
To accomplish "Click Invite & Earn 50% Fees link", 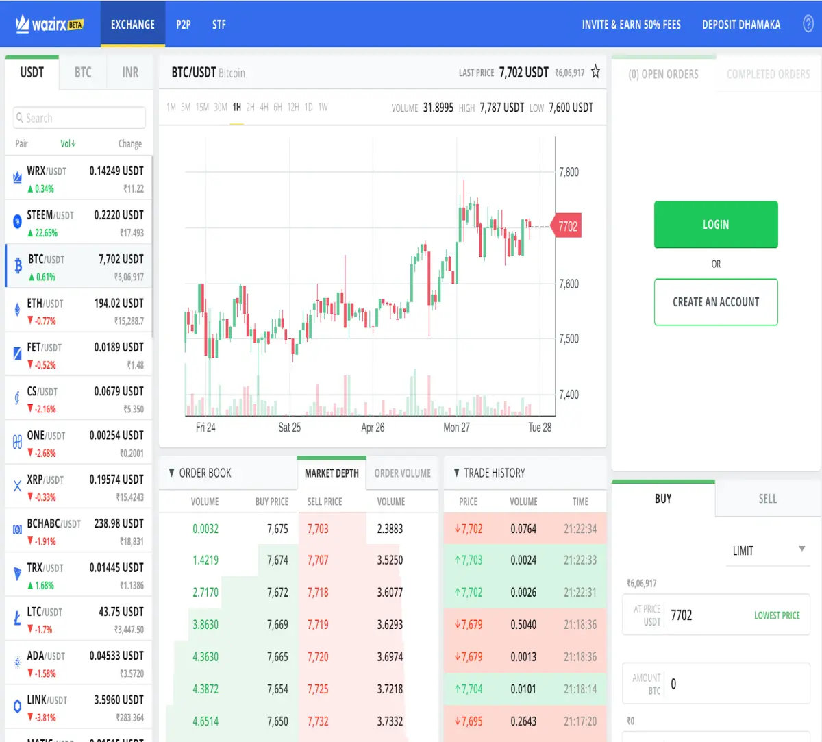I will click(x=632, y=25).
